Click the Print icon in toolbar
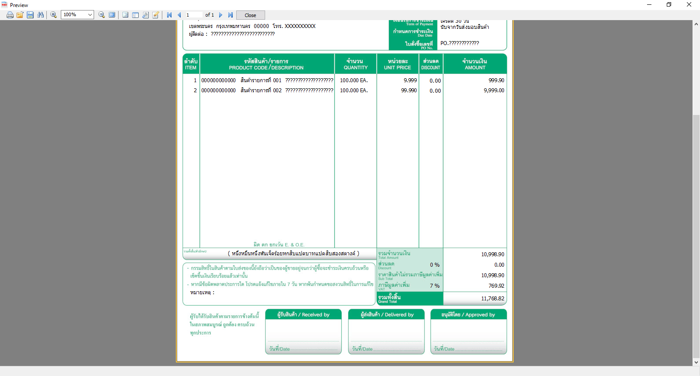 point(10,15)
